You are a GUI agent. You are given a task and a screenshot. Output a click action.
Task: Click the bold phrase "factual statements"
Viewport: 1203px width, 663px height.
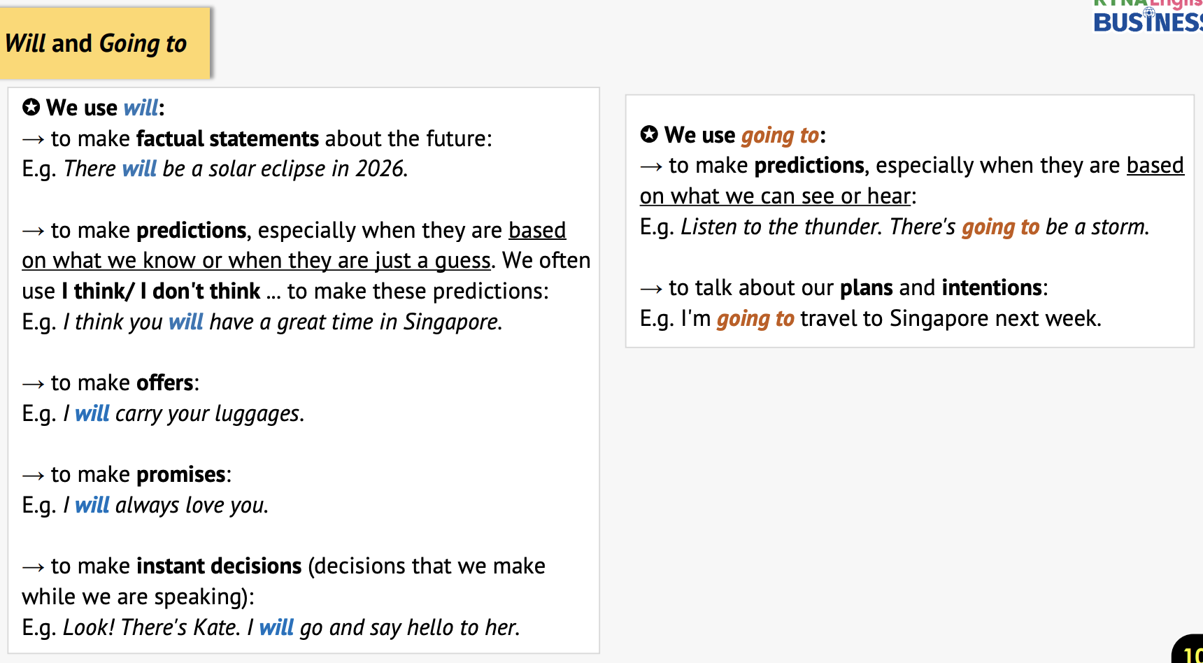click(227, 138)
